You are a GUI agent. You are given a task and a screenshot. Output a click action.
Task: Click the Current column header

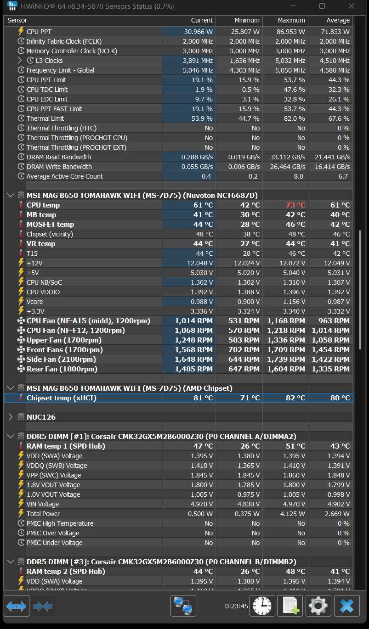coord(189,21)
